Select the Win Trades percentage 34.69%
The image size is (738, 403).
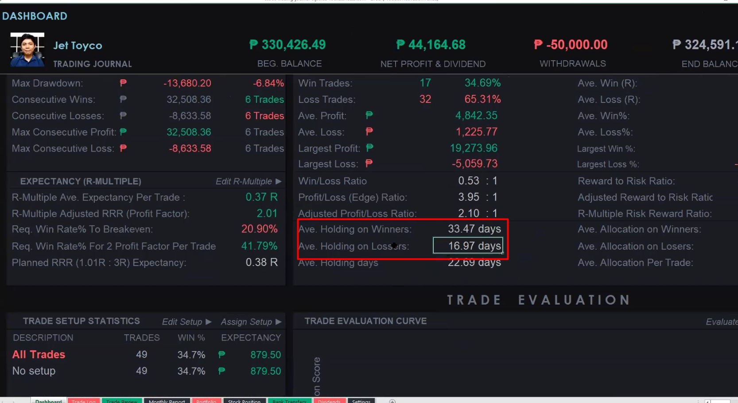pos(482,83)
